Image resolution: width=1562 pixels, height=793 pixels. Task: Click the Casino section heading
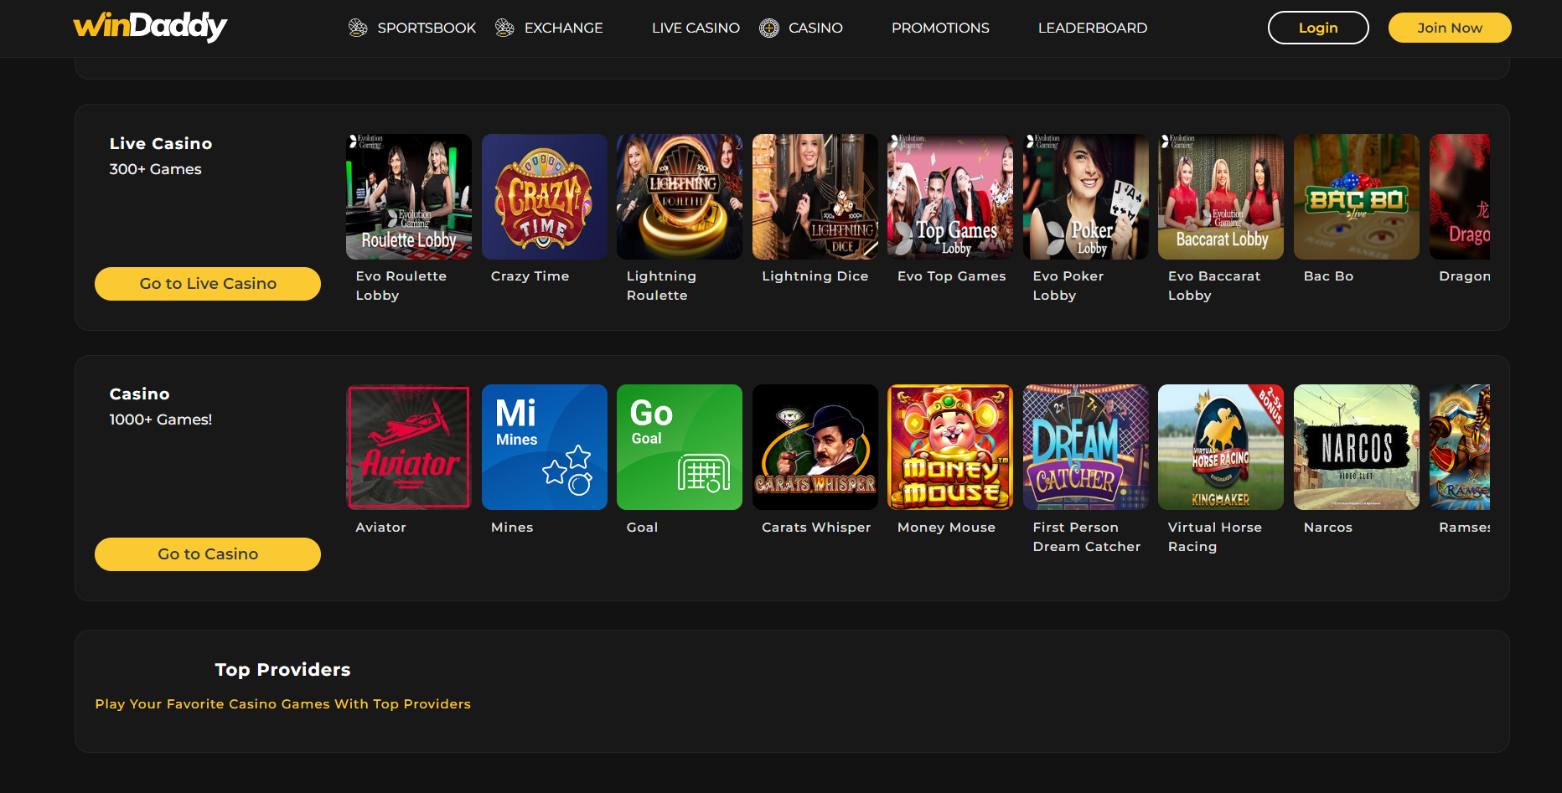(x=139, y=394)
